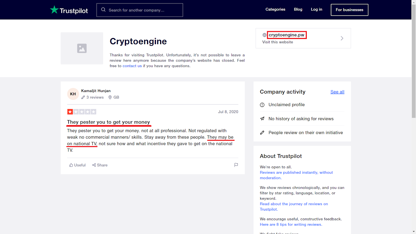The width and height of the screenshot is (416, 234).
Task: Click the KH reviewer avatar
Action: 73,94
